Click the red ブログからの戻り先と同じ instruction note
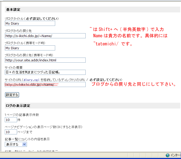The width and height of the screenshot is (181, 159). tap(134, 84)
